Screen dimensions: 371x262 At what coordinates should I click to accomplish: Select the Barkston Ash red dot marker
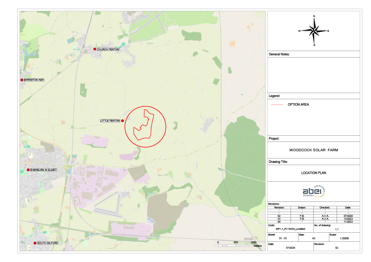[22, 80]
